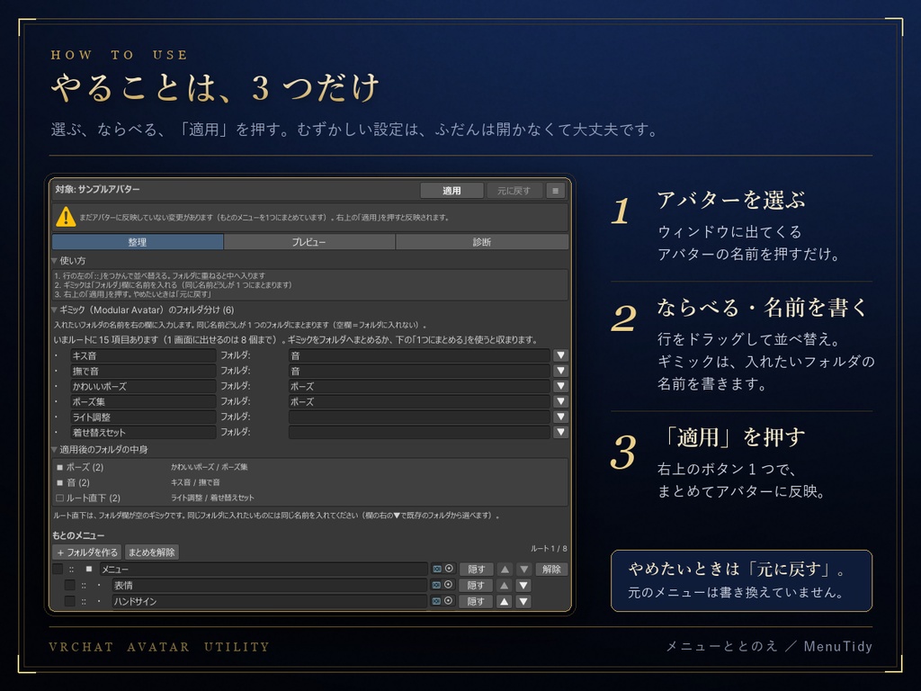Tick the checkbox for 表情 row
This screenshot has height=691, width=921.
70,585
